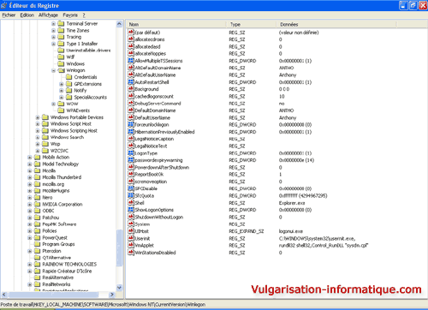The image size is (428, 310).
Task: Open the Edition menu
Action: (x=27, y=15)
